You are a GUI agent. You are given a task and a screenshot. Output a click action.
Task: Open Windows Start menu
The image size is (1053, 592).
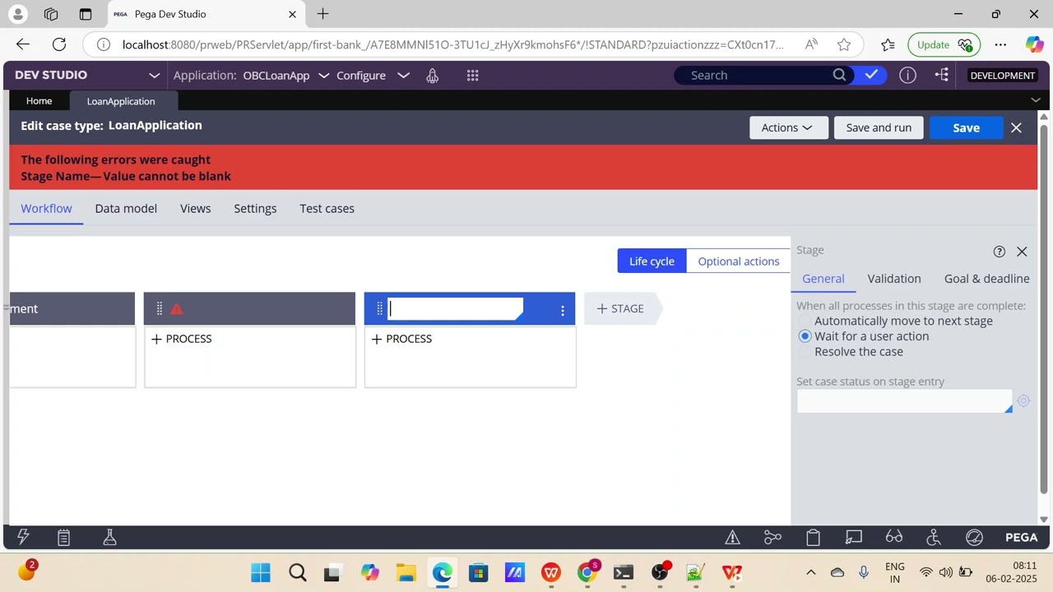[x=261, y=572]
